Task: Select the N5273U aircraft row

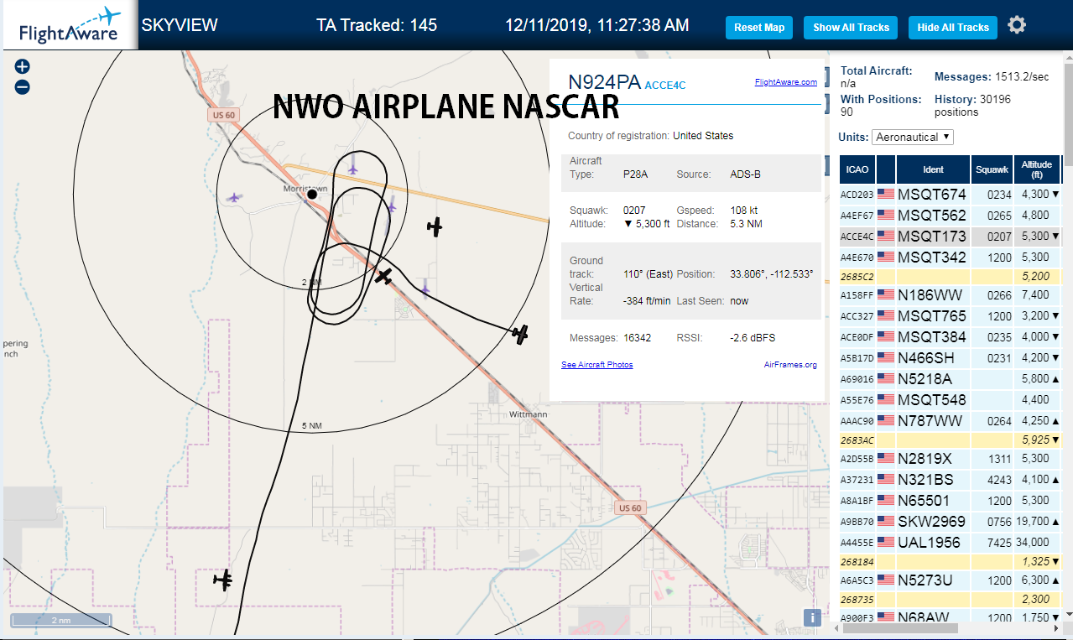Action: 951,580
